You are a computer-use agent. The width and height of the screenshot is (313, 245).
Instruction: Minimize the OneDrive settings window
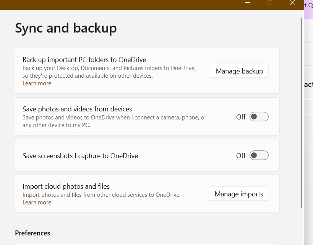[x=248, y=3]
